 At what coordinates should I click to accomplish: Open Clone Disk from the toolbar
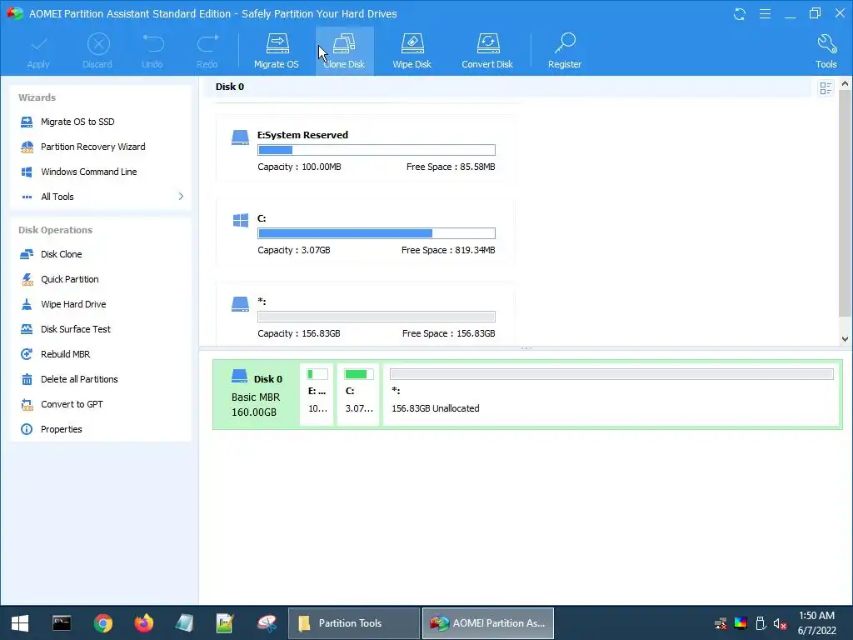[x=344, y=51]
